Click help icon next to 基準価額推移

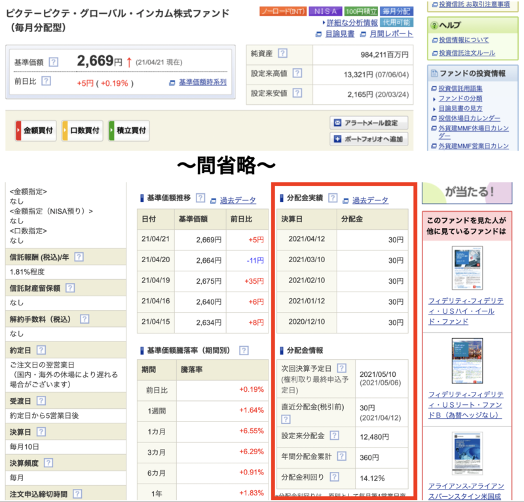(x=200, y=198)
